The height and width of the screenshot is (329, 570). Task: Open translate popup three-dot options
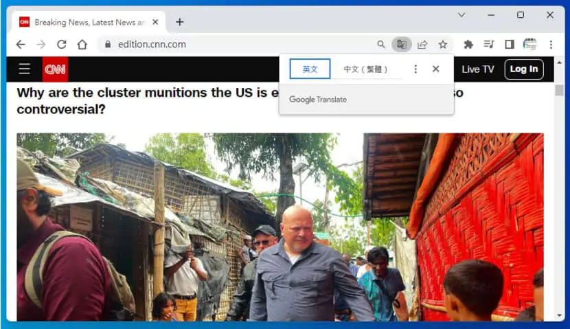point(415,69)
